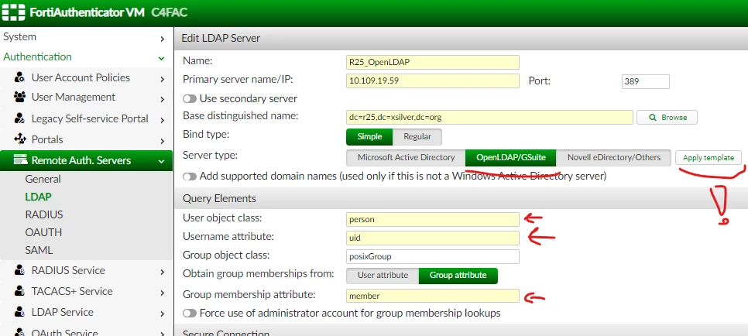Click the TACACS+ Service icon
This screenshot has width=748, height=336.
[19, 291]
